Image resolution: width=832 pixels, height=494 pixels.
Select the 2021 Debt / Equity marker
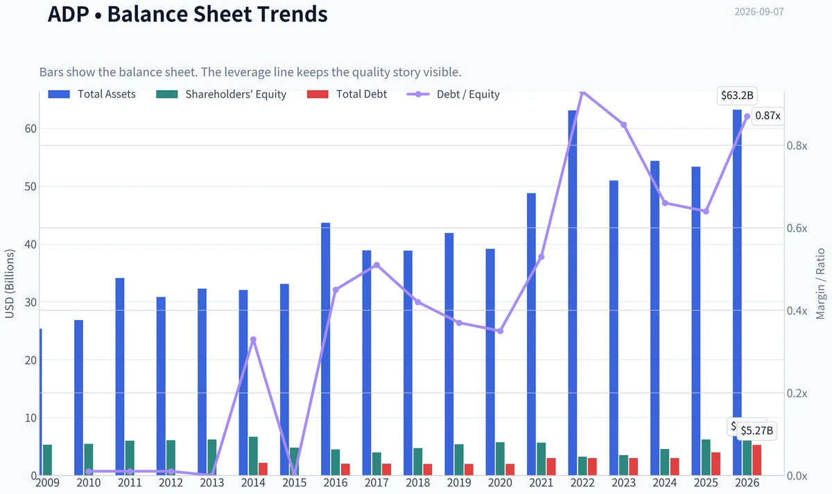click(541, 257)
